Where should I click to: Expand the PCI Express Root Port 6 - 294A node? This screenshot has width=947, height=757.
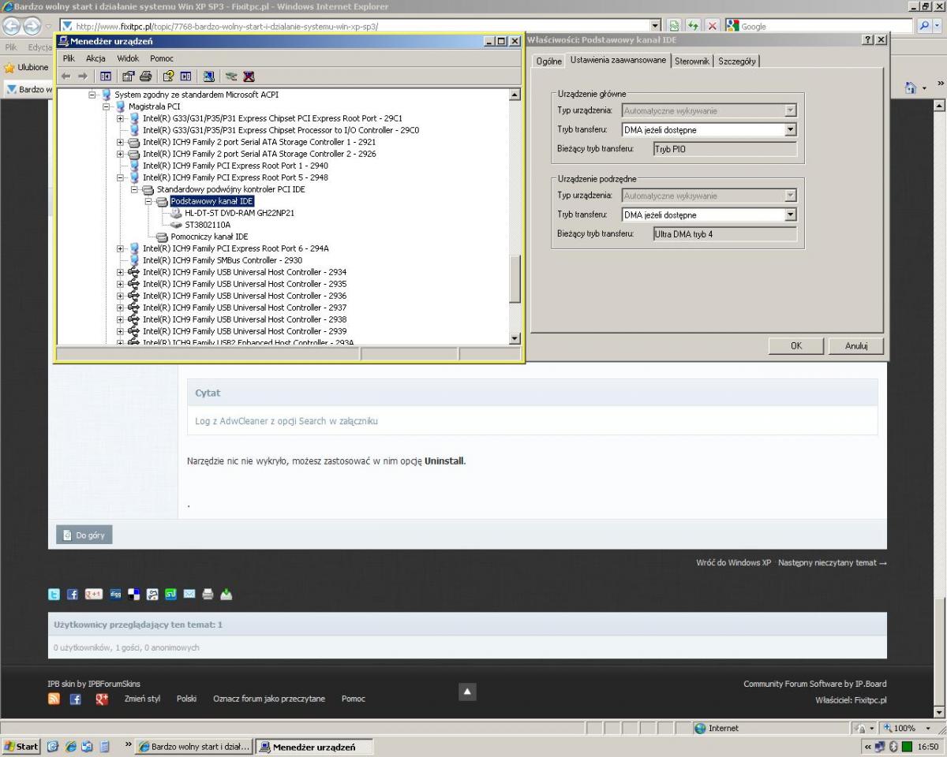(x=121, y=248)
